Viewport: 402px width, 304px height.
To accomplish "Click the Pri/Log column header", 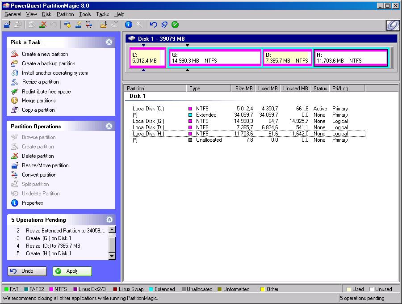I will pos(347,88).
